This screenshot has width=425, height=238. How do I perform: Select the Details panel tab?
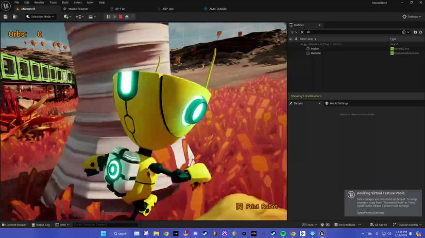point(298,103)
